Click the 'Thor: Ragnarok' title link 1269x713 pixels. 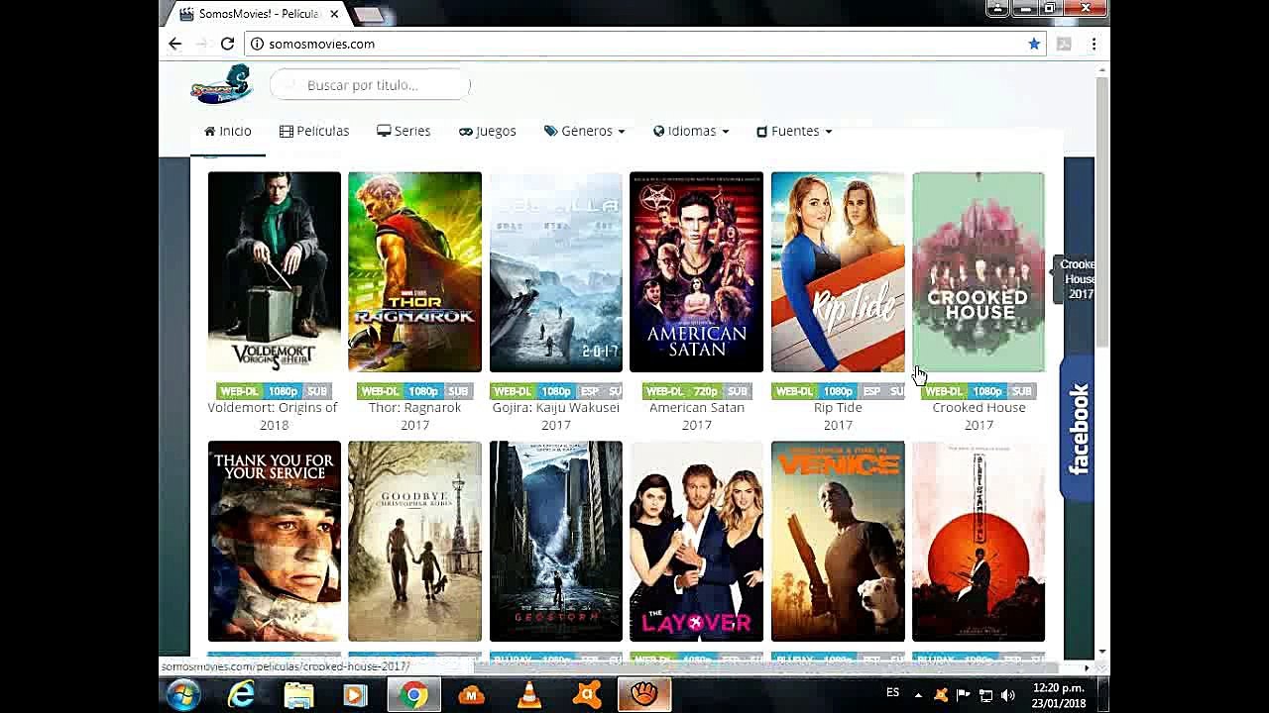[414, 407]
